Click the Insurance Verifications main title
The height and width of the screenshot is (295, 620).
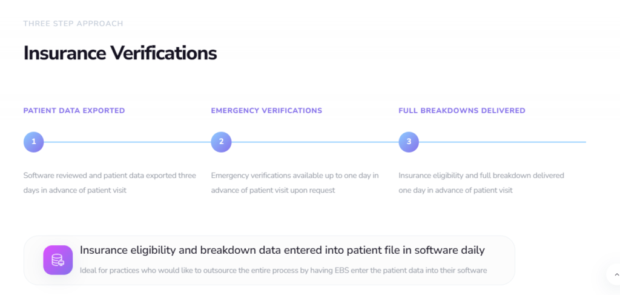120,53
